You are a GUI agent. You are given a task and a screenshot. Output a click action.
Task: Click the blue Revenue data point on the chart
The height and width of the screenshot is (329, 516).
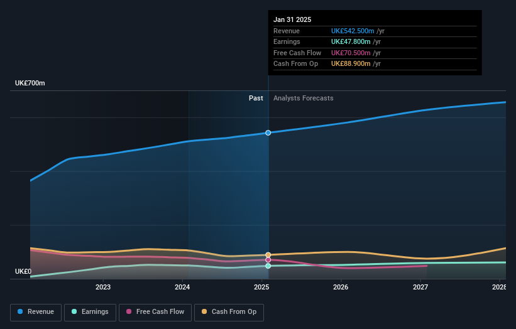click(x=268, y=132)
